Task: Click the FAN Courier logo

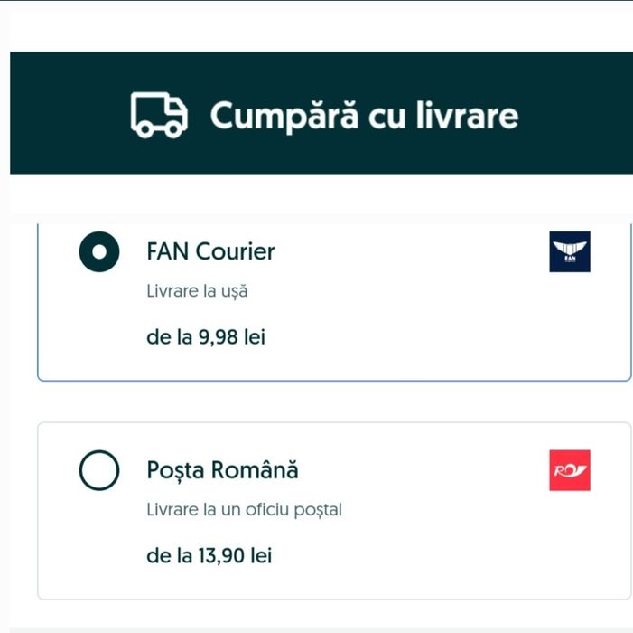Action: point(570,251)
